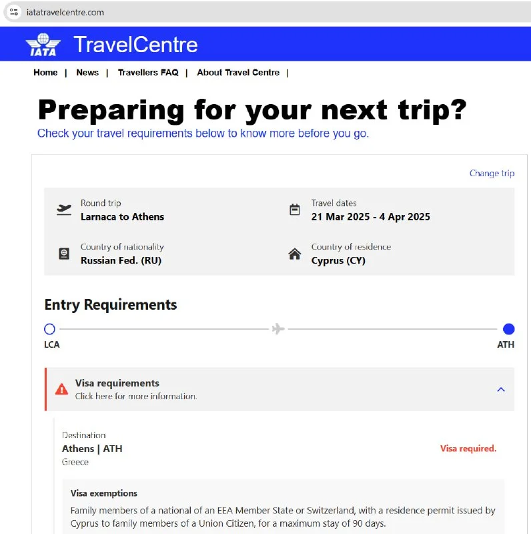
Task: Click the airplane icon on route line
Action: [278, 329]
